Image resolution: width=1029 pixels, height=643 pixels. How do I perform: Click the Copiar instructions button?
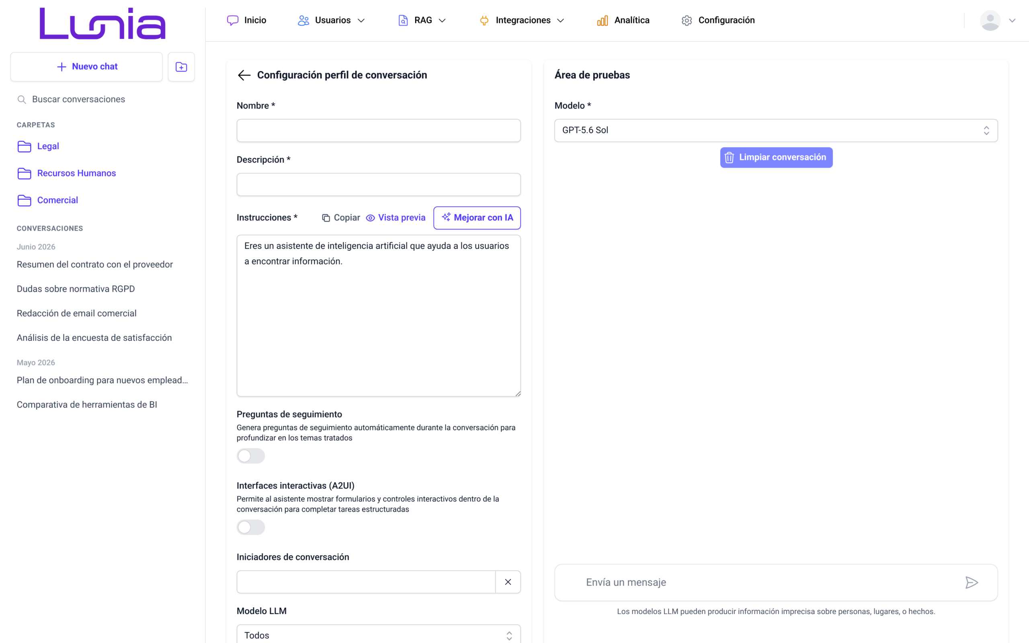click(x=341, y=218)
